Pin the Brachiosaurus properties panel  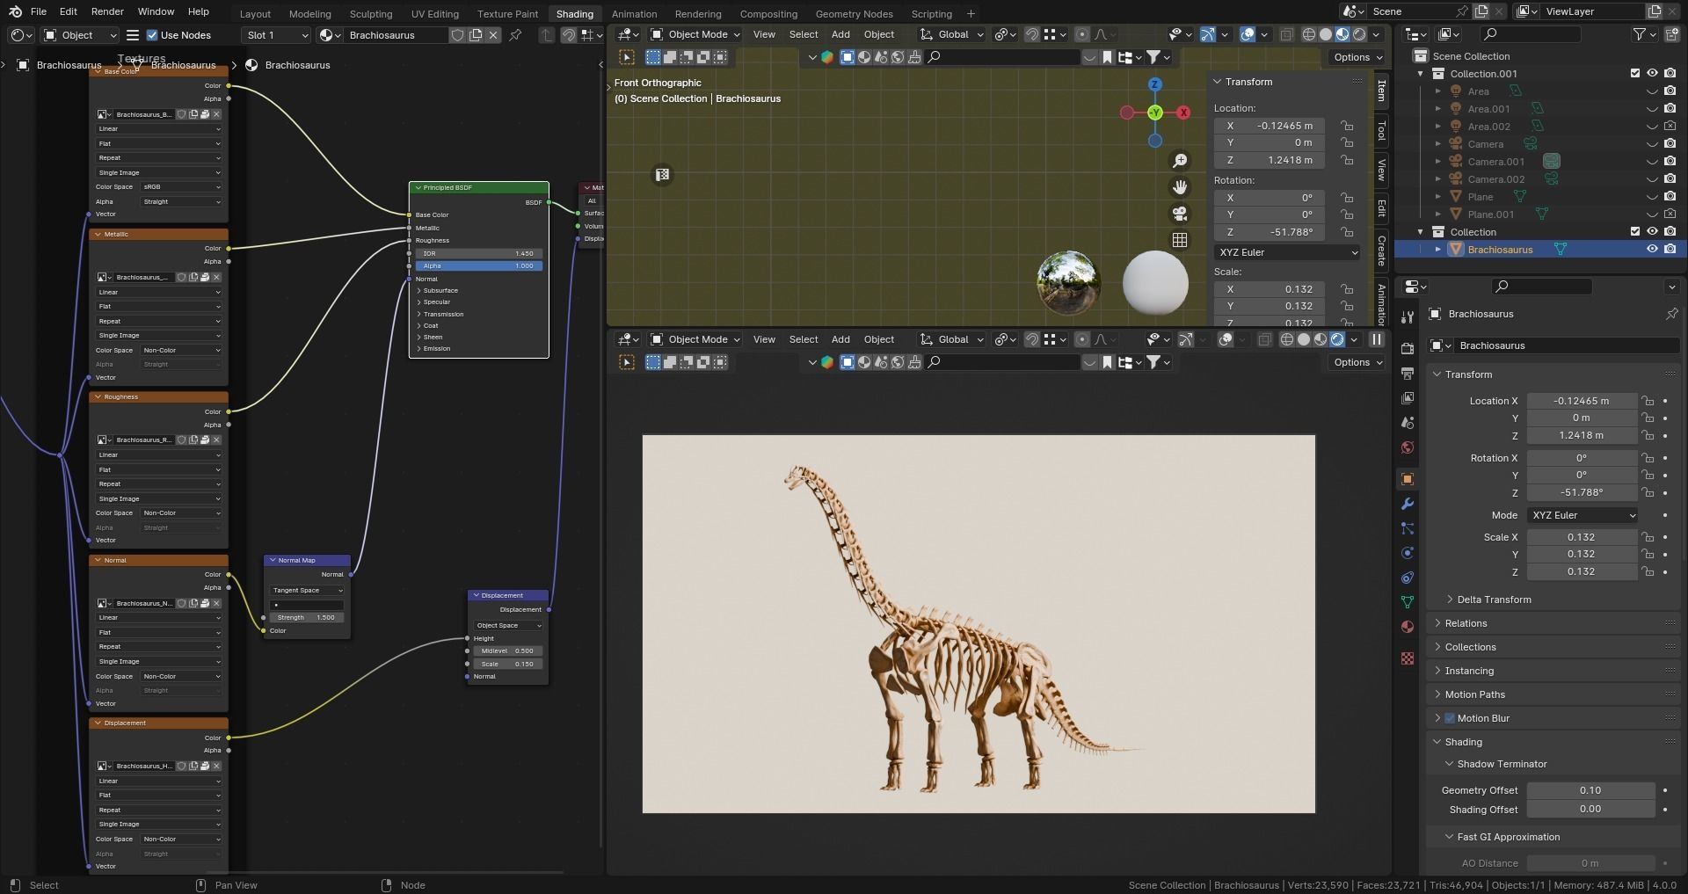click(x=1671, y=314)
